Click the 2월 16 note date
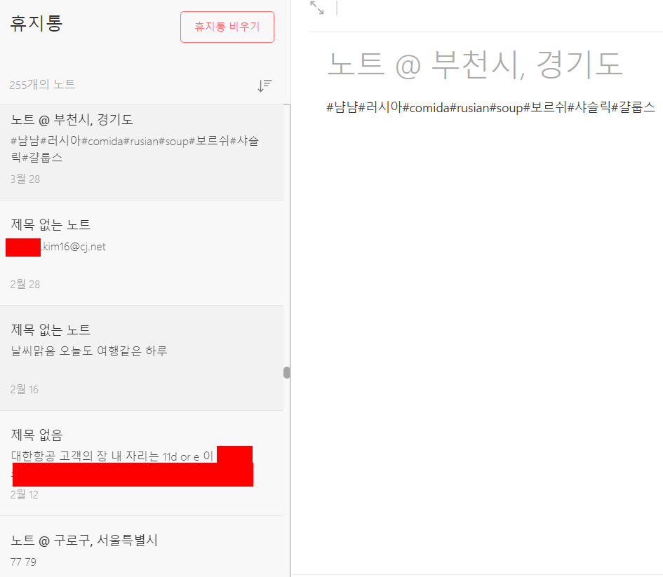Image resolution: width=663 pixels, height=577 pixels. pos(24,389)
